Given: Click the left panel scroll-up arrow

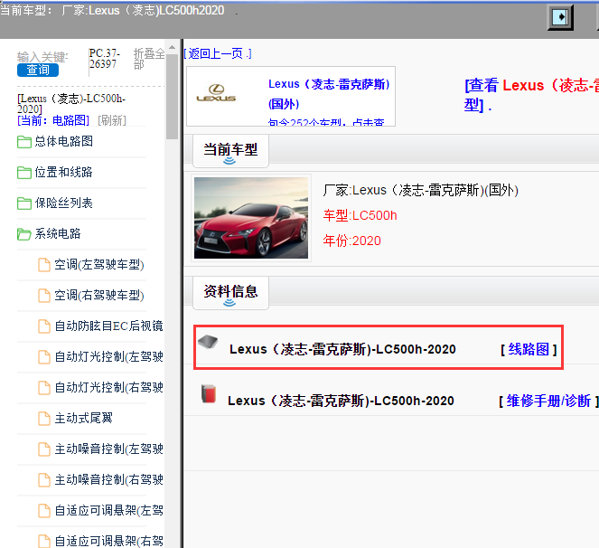Looking at the screenshot, I should pos(172,47).
